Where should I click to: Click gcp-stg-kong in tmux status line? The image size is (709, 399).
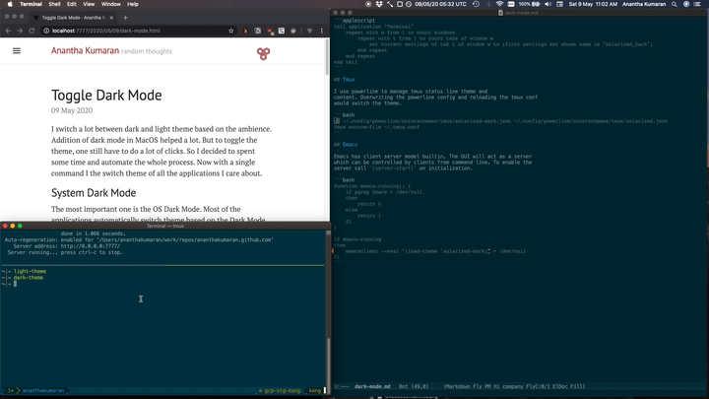click(283, 390)
